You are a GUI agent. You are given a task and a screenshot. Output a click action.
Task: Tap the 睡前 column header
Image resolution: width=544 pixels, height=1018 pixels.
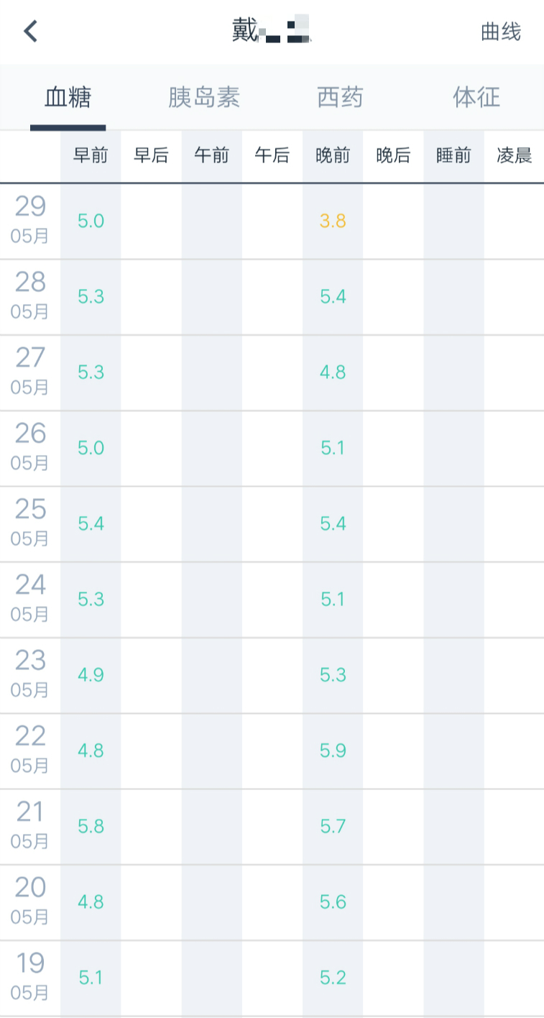tap(453, 156)
